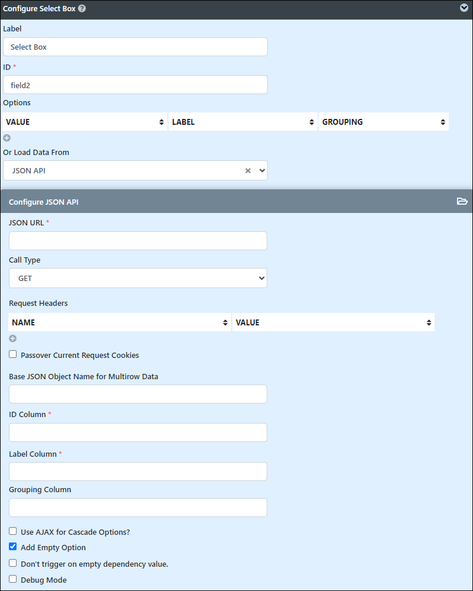473x591 pixels.
Task: Click the Options LABEL column header
Action: tap(243, 122)
